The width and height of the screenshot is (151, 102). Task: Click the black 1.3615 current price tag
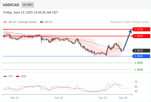click(x=141, y=50)
